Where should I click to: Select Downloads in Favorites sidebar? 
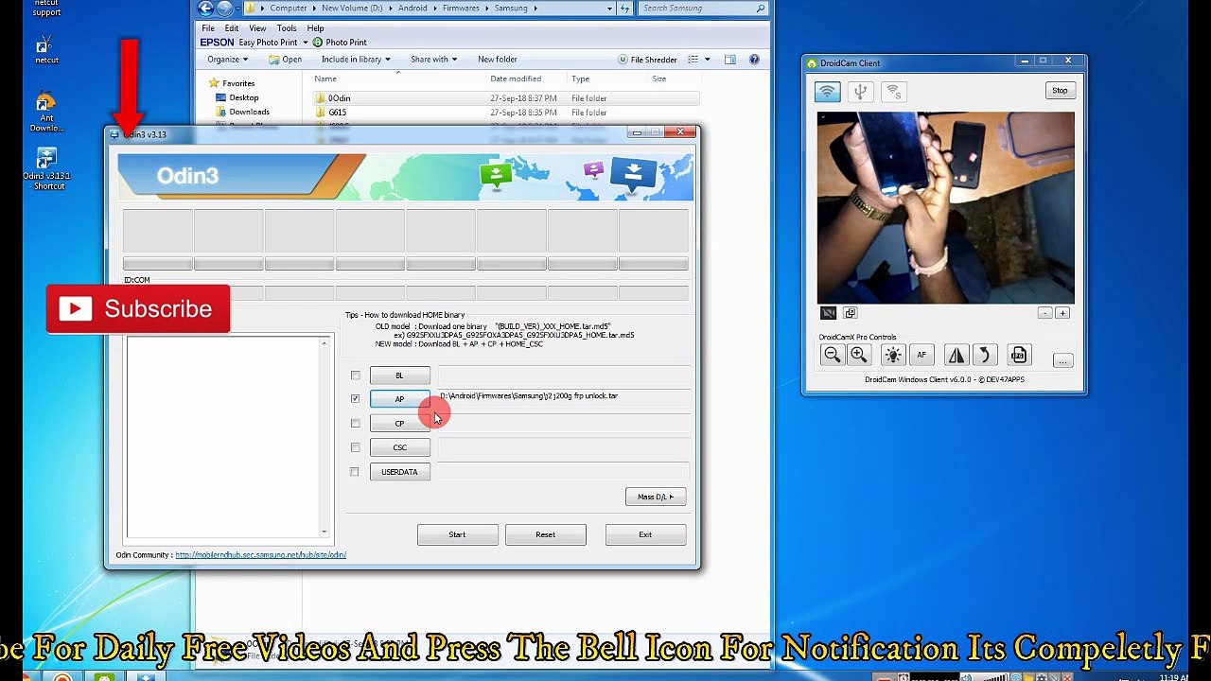click(x=249, y=112)
